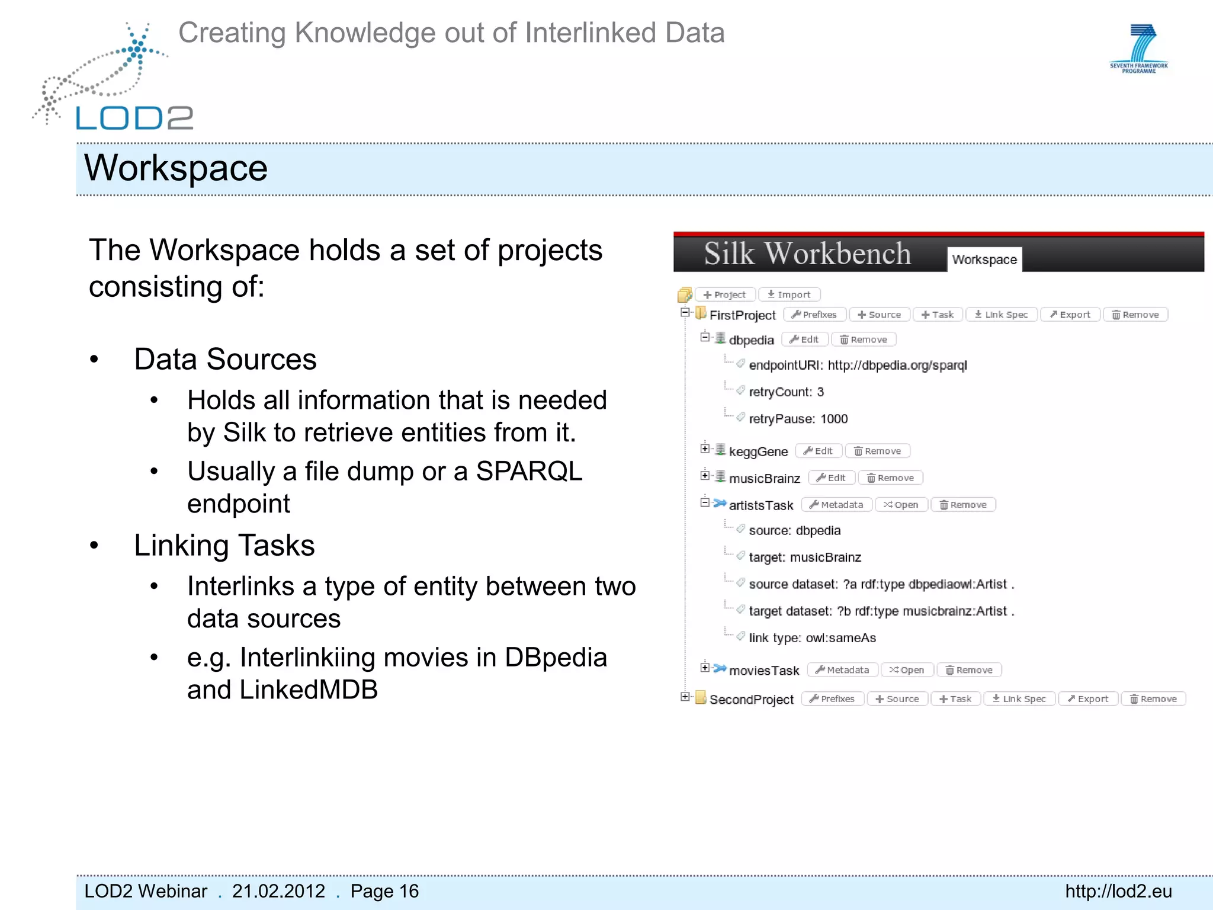
Task: Collapse the FirstProject tree node
Action: (685, 312)
